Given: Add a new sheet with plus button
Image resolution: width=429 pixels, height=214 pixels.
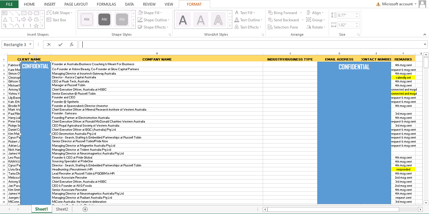Looking at the screenshot, I should [x=85, y=209].
